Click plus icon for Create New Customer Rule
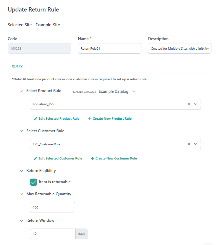 coord(92,159)
